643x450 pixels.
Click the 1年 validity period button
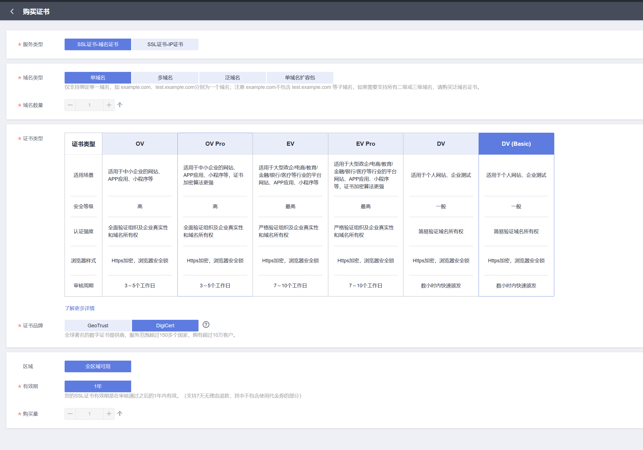(x=98, y=386)
